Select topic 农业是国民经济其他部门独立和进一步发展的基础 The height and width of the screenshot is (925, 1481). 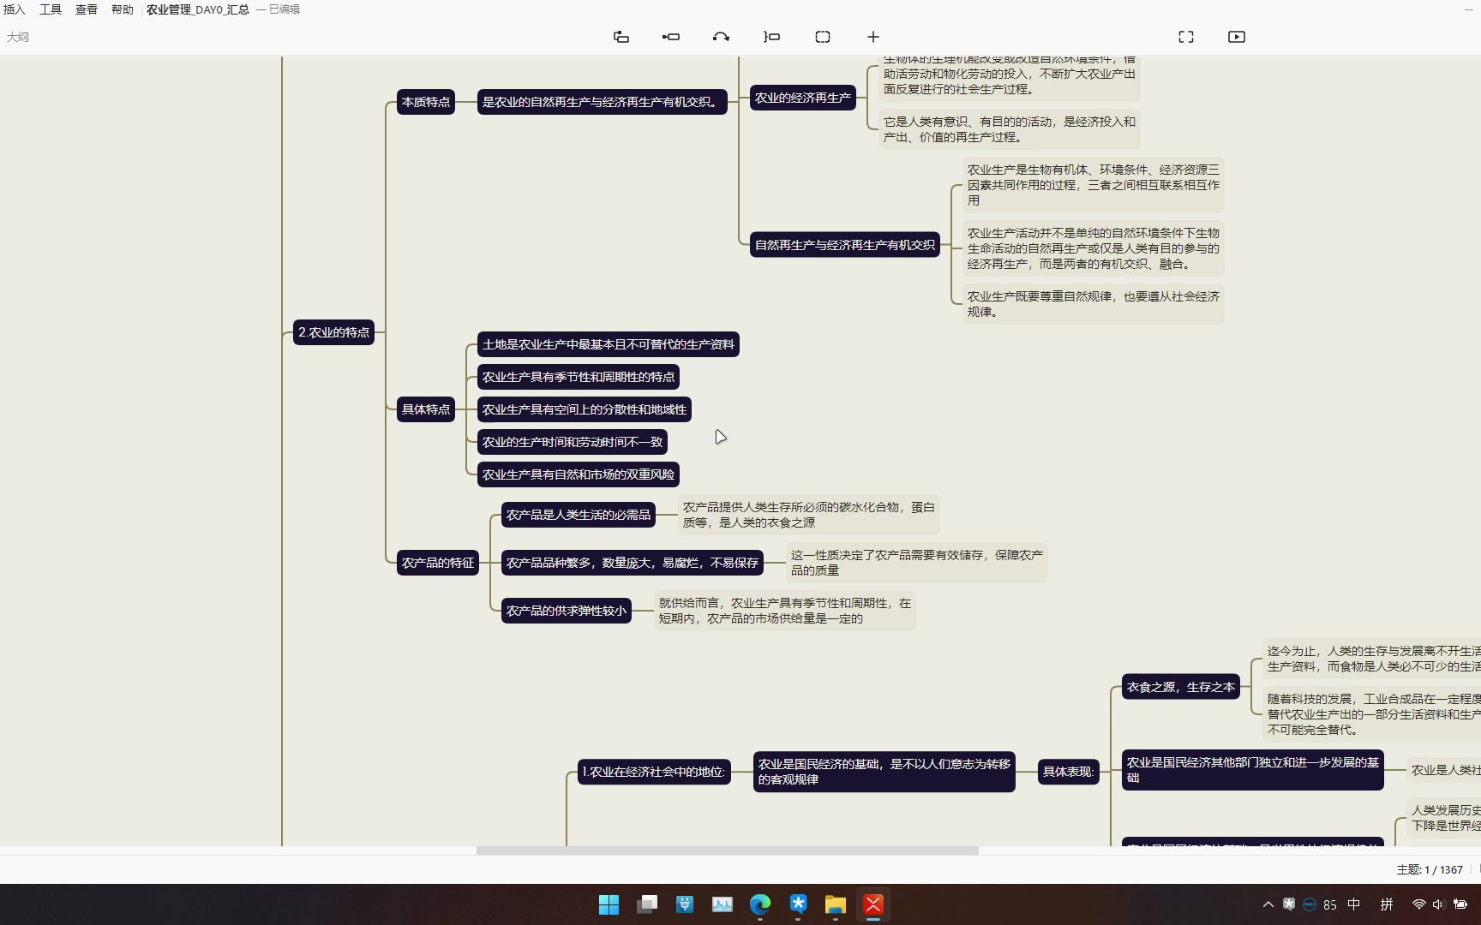click(1253, 770)
